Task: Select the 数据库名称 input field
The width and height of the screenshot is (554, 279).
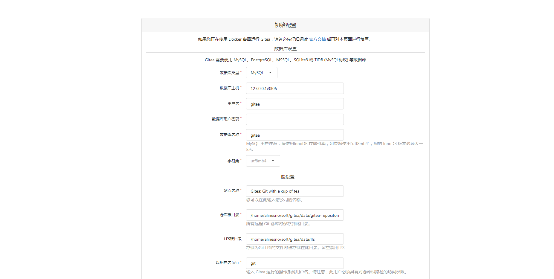Action: click(294, 135)
